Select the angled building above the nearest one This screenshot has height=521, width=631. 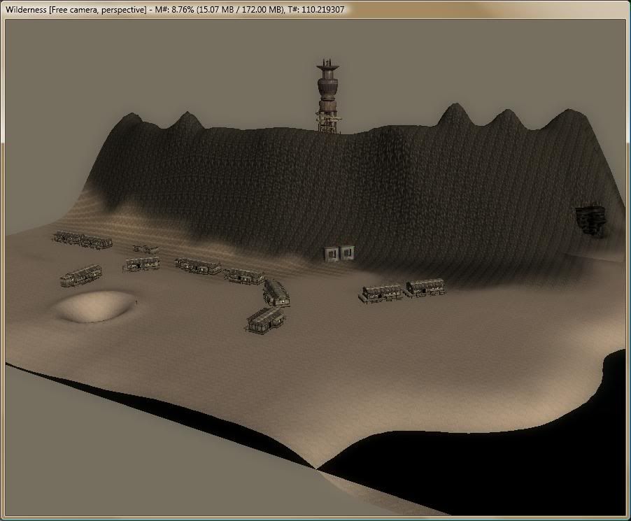pos(277,292)
